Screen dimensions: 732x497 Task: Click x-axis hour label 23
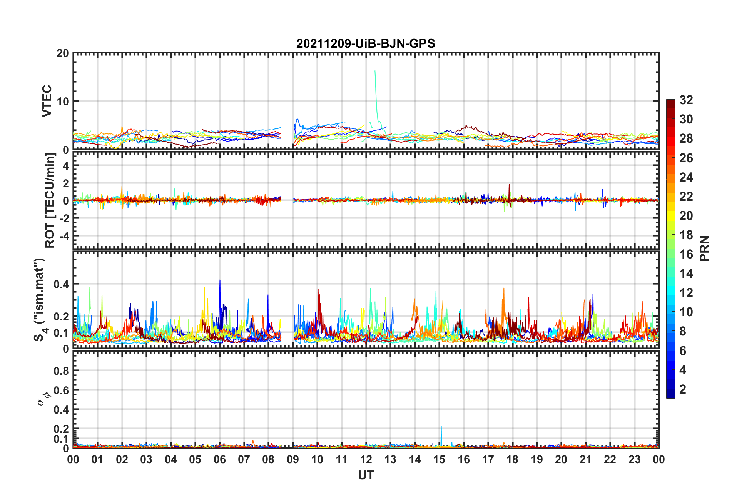point(634,459)
